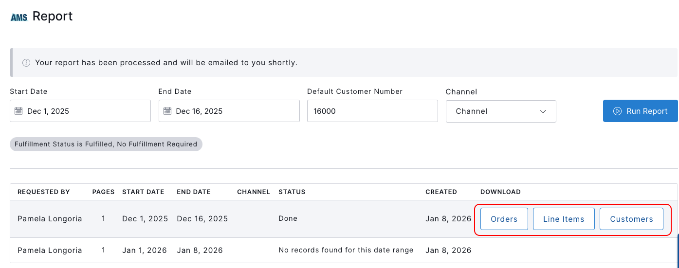Download the Line Items file

564,219
